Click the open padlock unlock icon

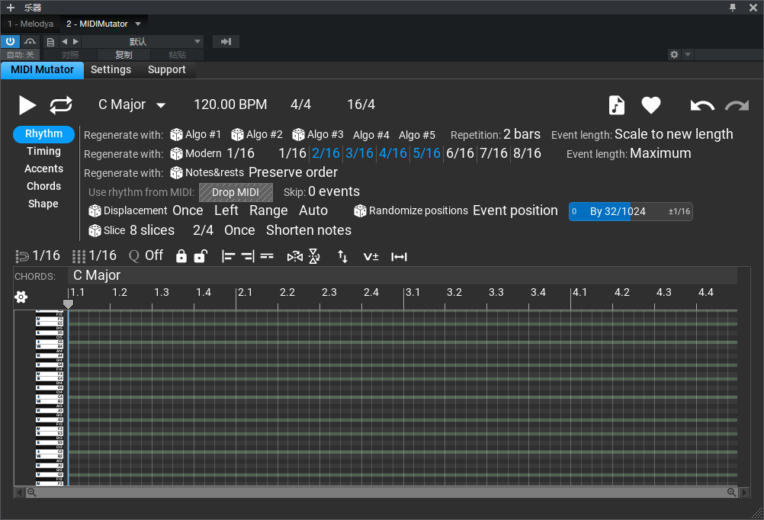[201, 256]
